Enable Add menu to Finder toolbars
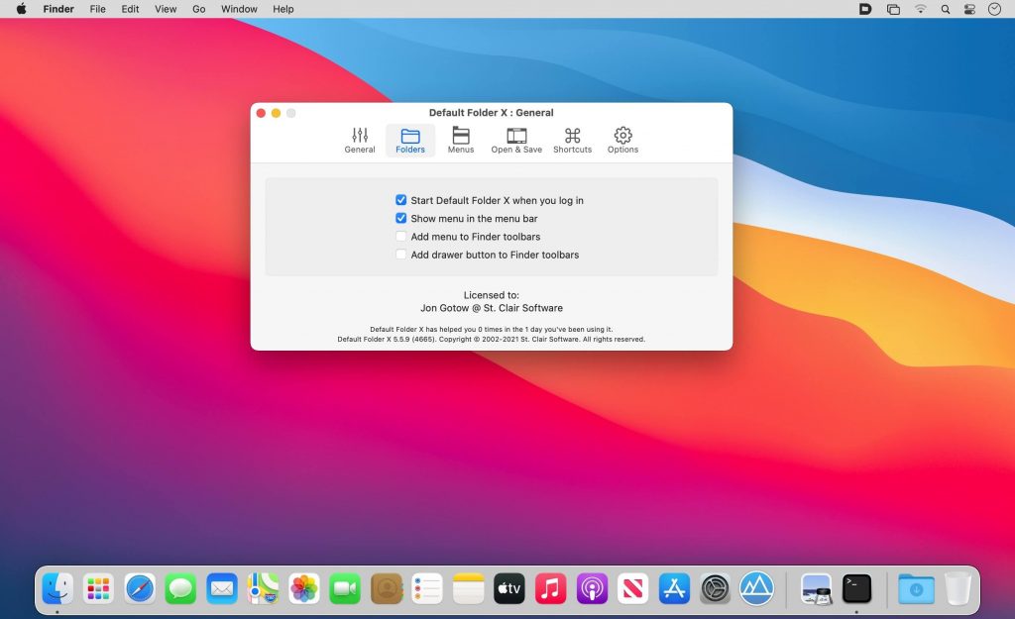Viewport: 1015px width, 619px height. pos(401,236)
